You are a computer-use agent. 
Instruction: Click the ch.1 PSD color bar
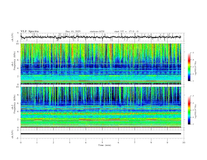189,67
